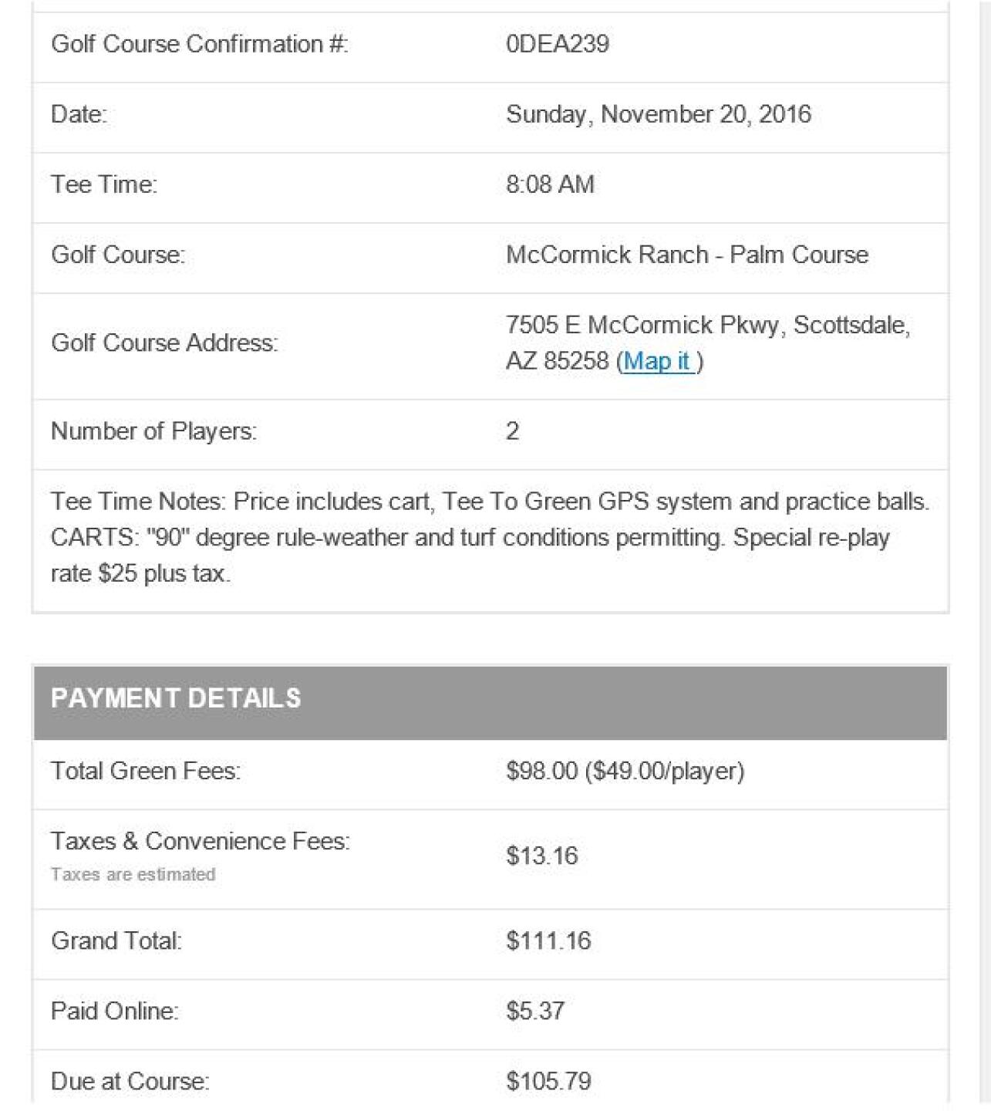Click the $13.16 taxes amount

pos(541,856)
